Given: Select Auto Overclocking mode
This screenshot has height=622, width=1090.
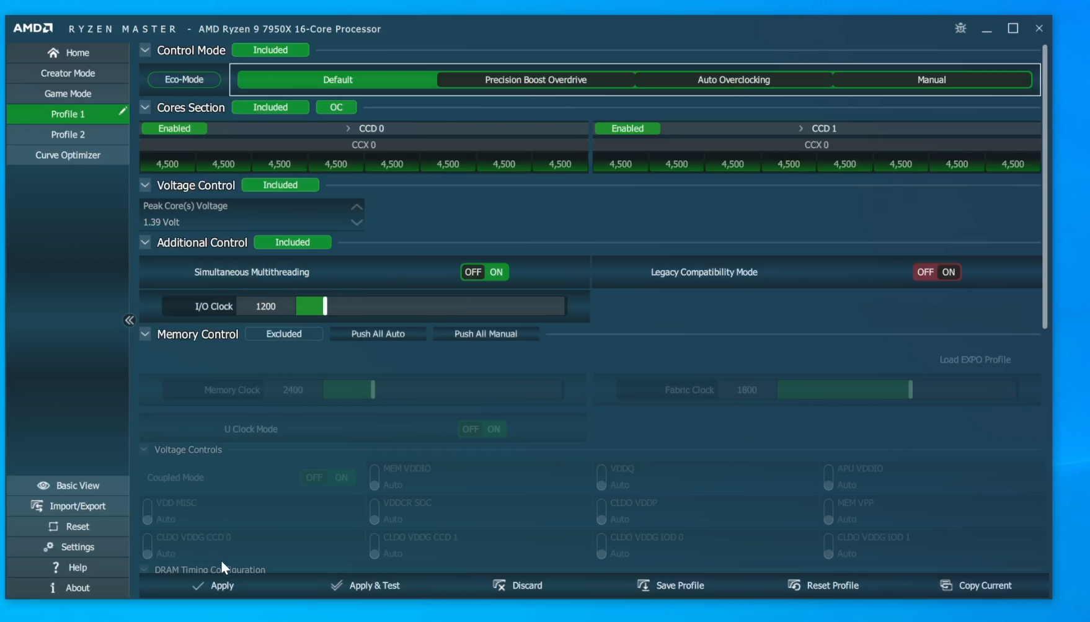Looking at the screenshot, I should click(733, 79).
